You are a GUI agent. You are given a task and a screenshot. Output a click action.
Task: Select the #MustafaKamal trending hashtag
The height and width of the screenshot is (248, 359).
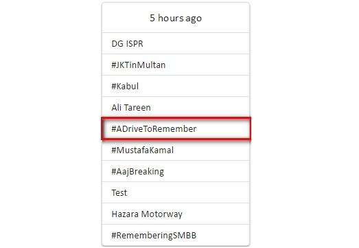[x=176, y=150]
